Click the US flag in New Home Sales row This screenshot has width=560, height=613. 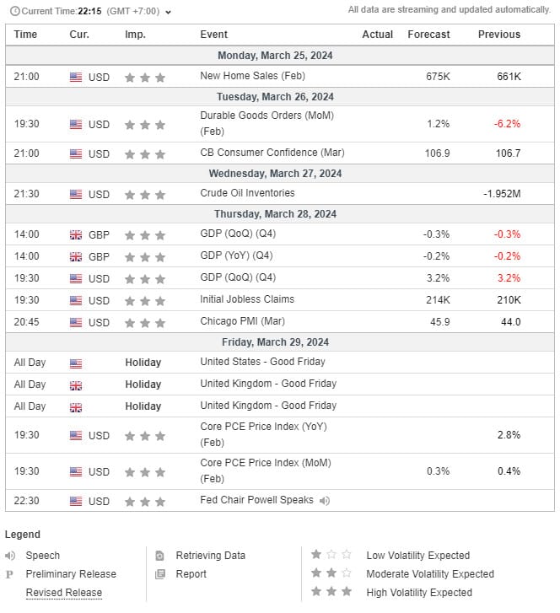76,77
